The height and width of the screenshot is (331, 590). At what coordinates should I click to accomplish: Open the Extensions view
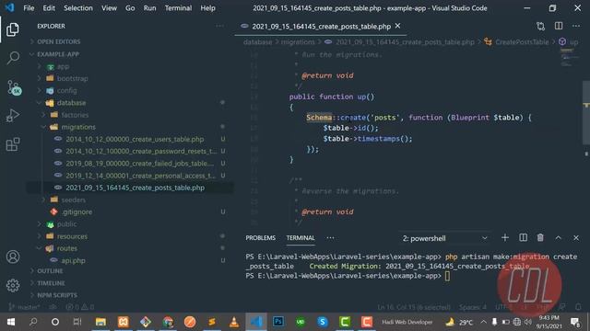[x=13, y=144]
